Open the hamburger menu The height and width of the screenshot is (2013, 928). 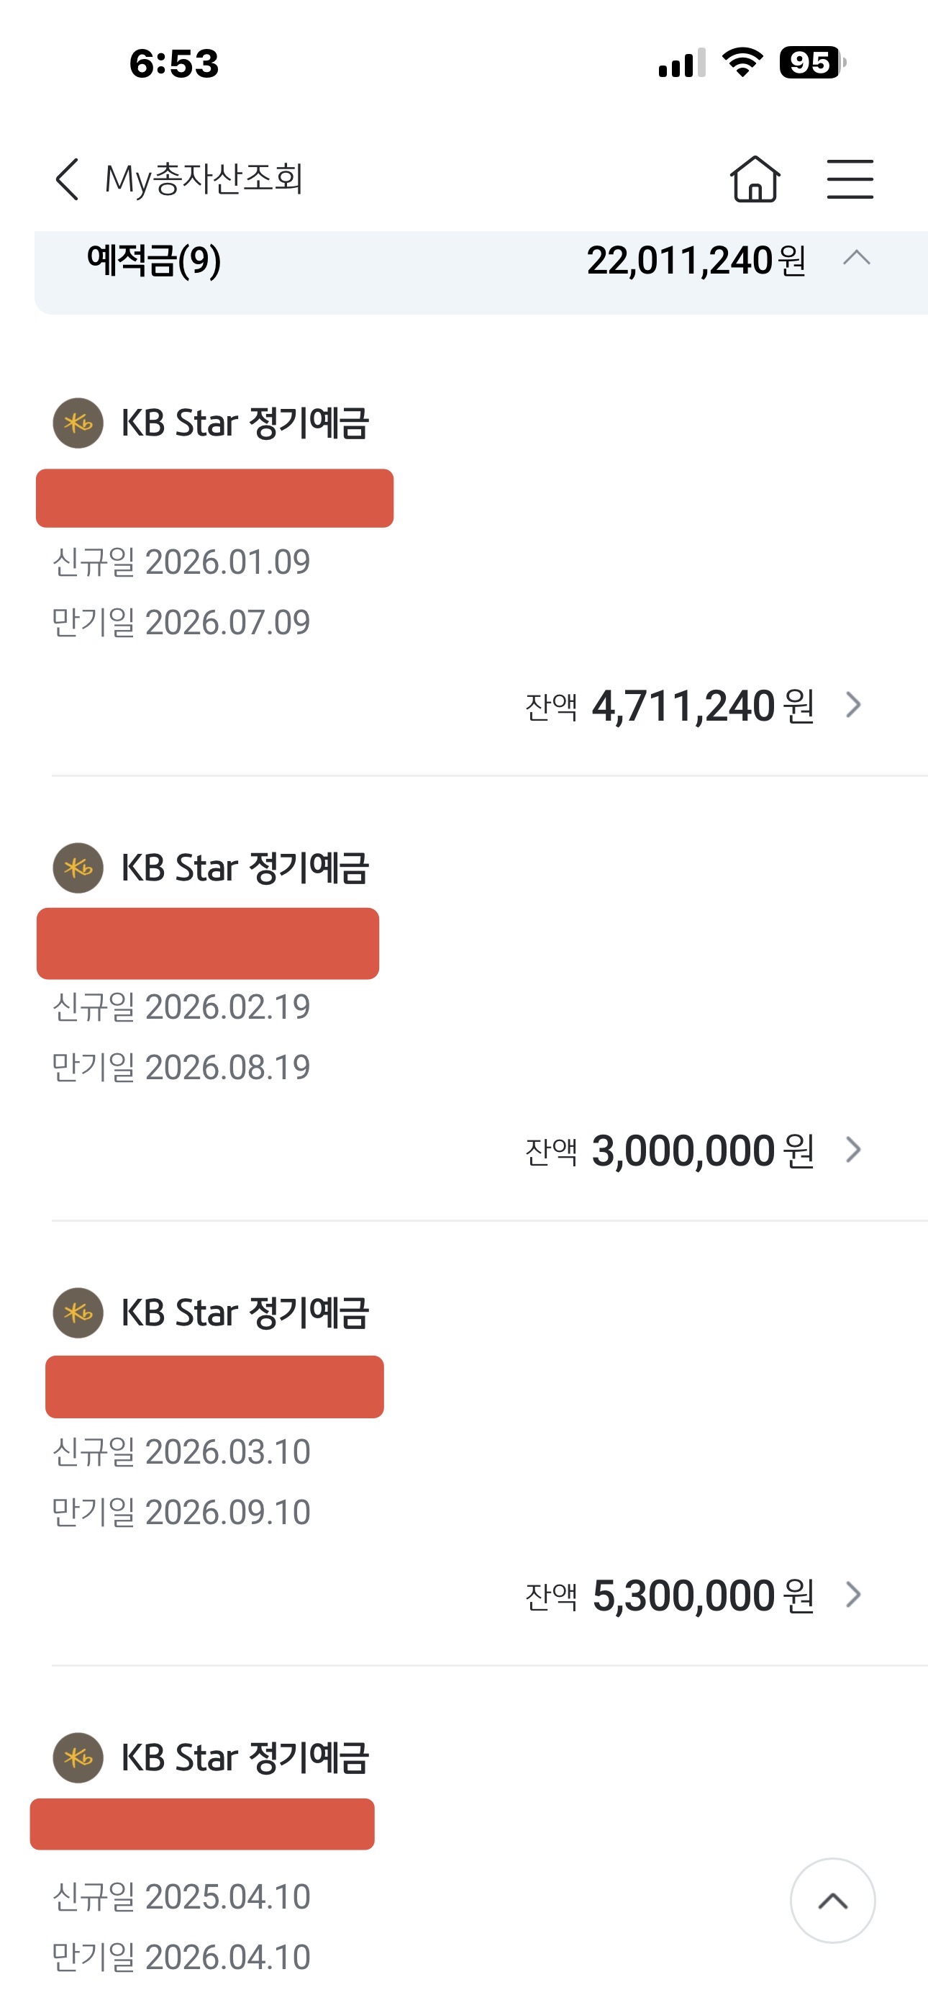[x=850, y=179]
